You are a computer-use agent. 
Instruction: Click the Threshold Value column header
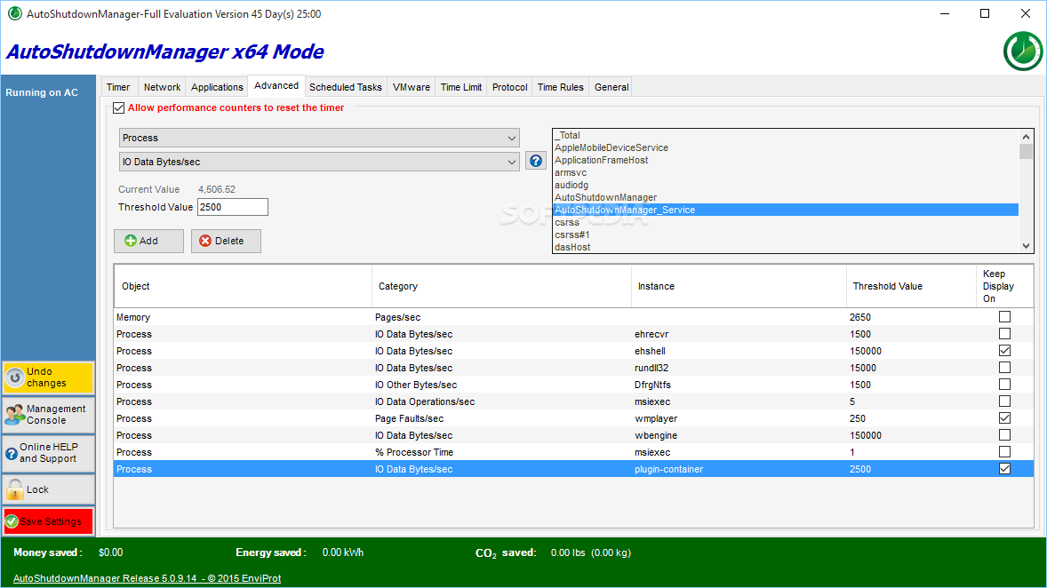coord(911,286)
